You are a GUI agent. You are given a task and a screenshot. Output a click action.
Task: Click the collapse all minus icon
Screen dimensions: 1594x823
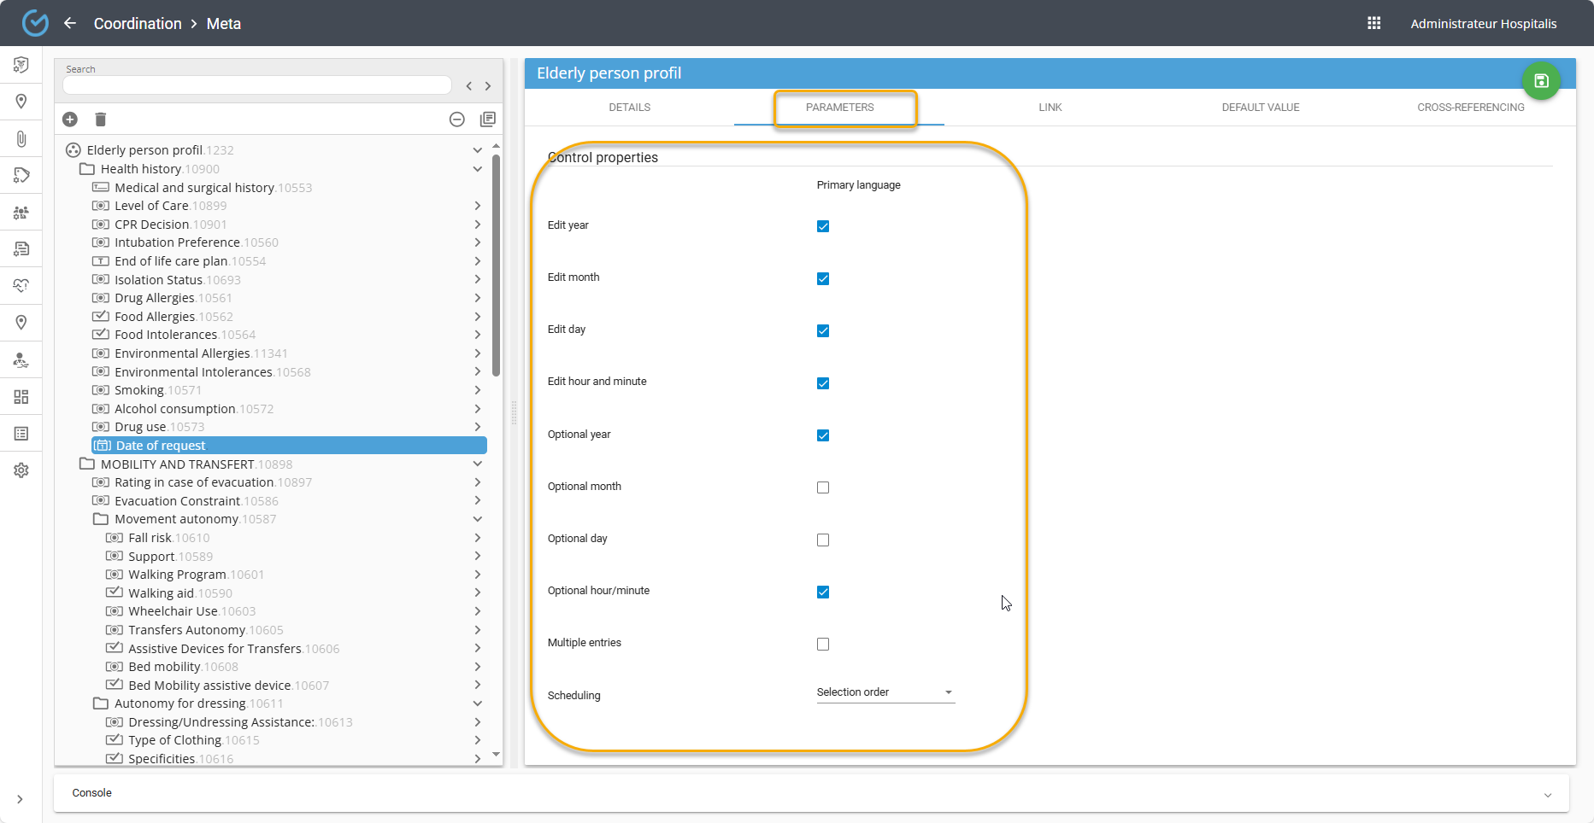(x=457, y=120)
